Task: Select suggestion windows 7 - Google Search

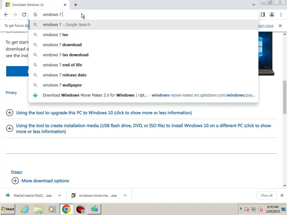Action: click(143, 25)
